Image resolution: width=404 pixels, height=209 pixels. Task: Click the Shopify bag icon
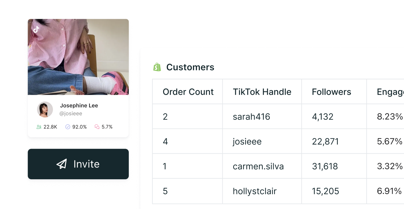pyautogui.click(x=157, y=67)
